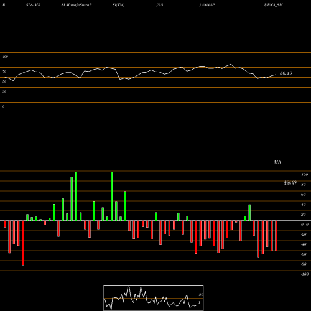The height and width of the screenshot is (311, 311).
Task: Click the '(5,5' parameter text in header
Action: click(x=160, y=5)
